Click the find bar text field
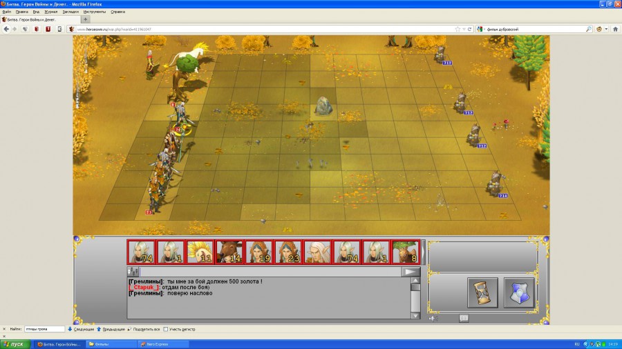Screen dimensions: 622x349 pyautogui.click(x=44, y=329)
